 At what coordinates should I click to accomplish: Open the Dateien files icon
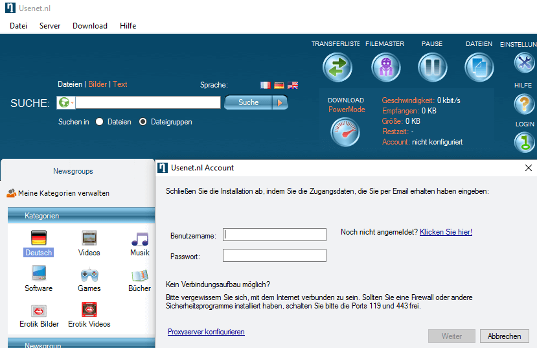coord(479,67)
